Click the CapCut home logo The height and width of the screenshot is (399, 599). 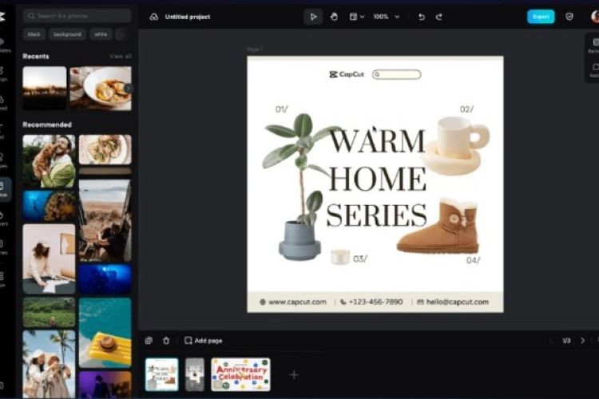coord(2,17)
